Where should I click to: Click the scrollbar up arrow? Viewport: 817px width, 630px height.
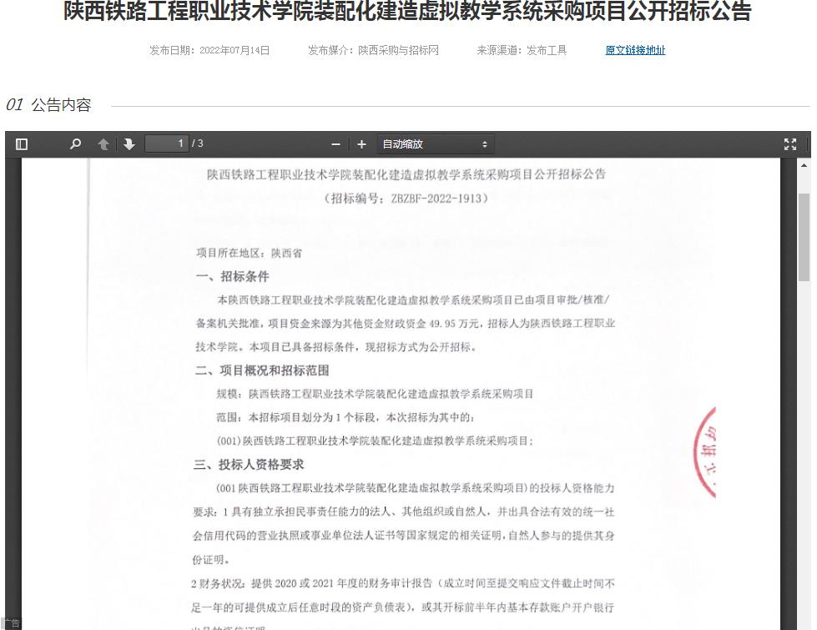pos(804,165)
